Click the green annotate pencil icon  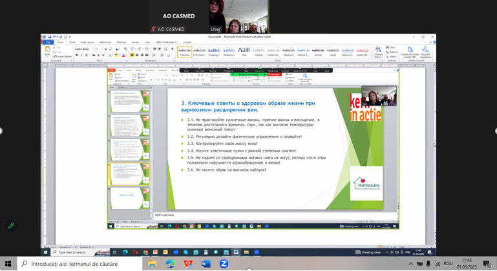(x=11, y=226)
